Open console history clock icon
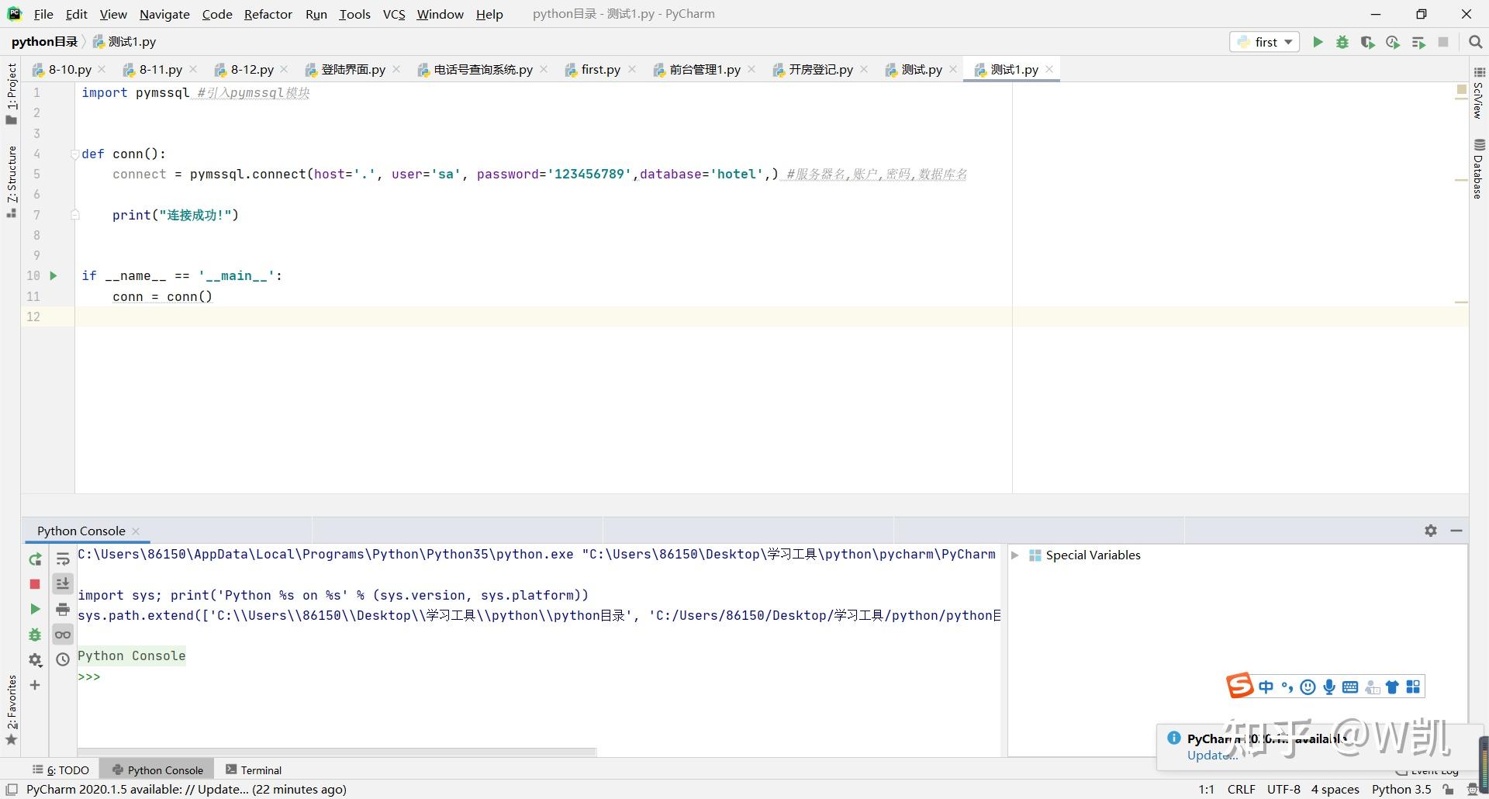 (63, 660)
